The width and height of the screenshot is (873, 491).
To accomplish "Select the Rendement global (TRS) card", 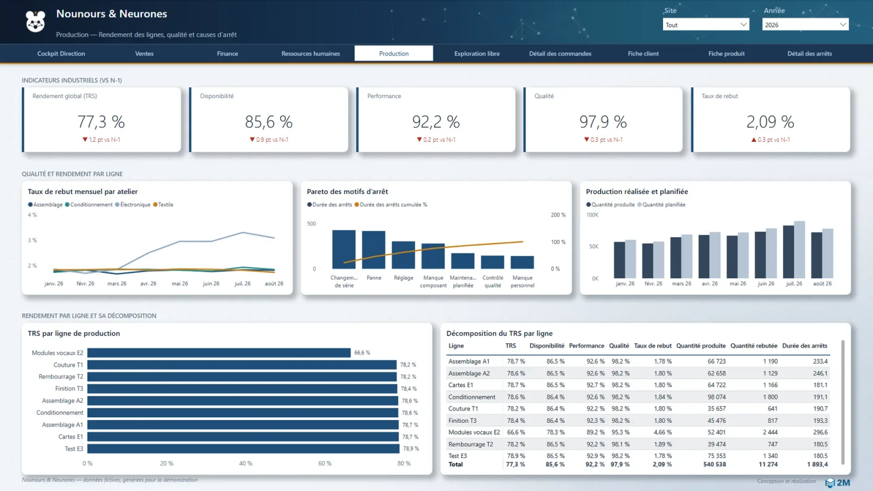I will (x=101, y=119).
